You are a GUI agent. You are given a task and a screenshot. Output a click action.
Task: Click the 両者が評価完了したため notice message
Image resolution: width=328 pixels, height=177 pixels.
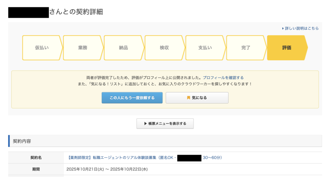click(144, 78)
